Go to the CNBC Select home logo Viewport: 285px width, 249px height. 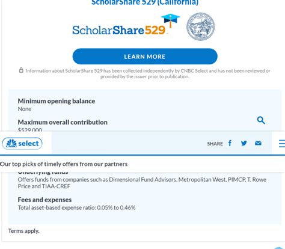(x=22, y=144)
